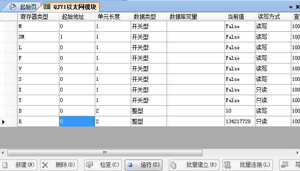Screen dimensions: 300x171
Task: Select the V register type cell
Action: click(x=38, y=68)
